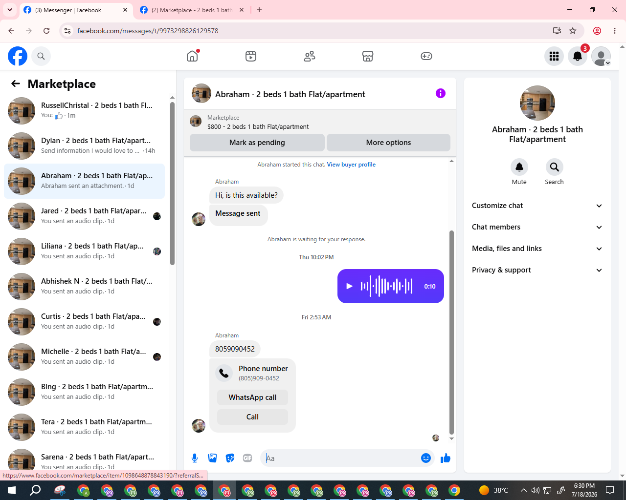Open More options for the listing
Screen dimensions: 626x500
coord(388,143)
